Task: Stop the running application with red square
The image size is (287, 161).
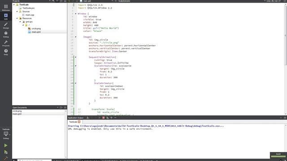Action: [104, 118]
